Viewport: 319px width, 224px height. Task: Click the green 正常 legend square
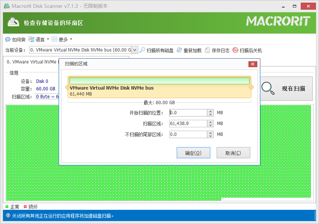point(7,207)
